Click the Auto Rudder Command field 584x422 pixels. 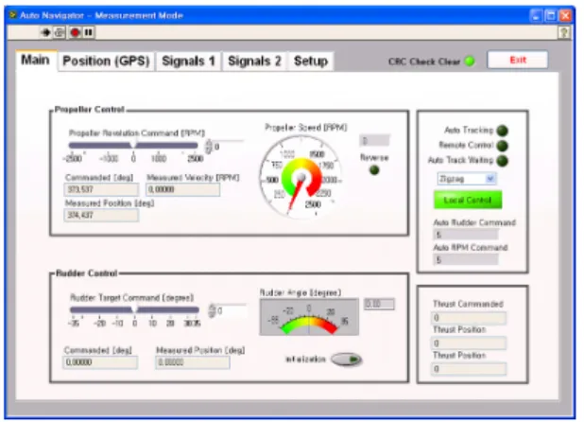[466, 235]
